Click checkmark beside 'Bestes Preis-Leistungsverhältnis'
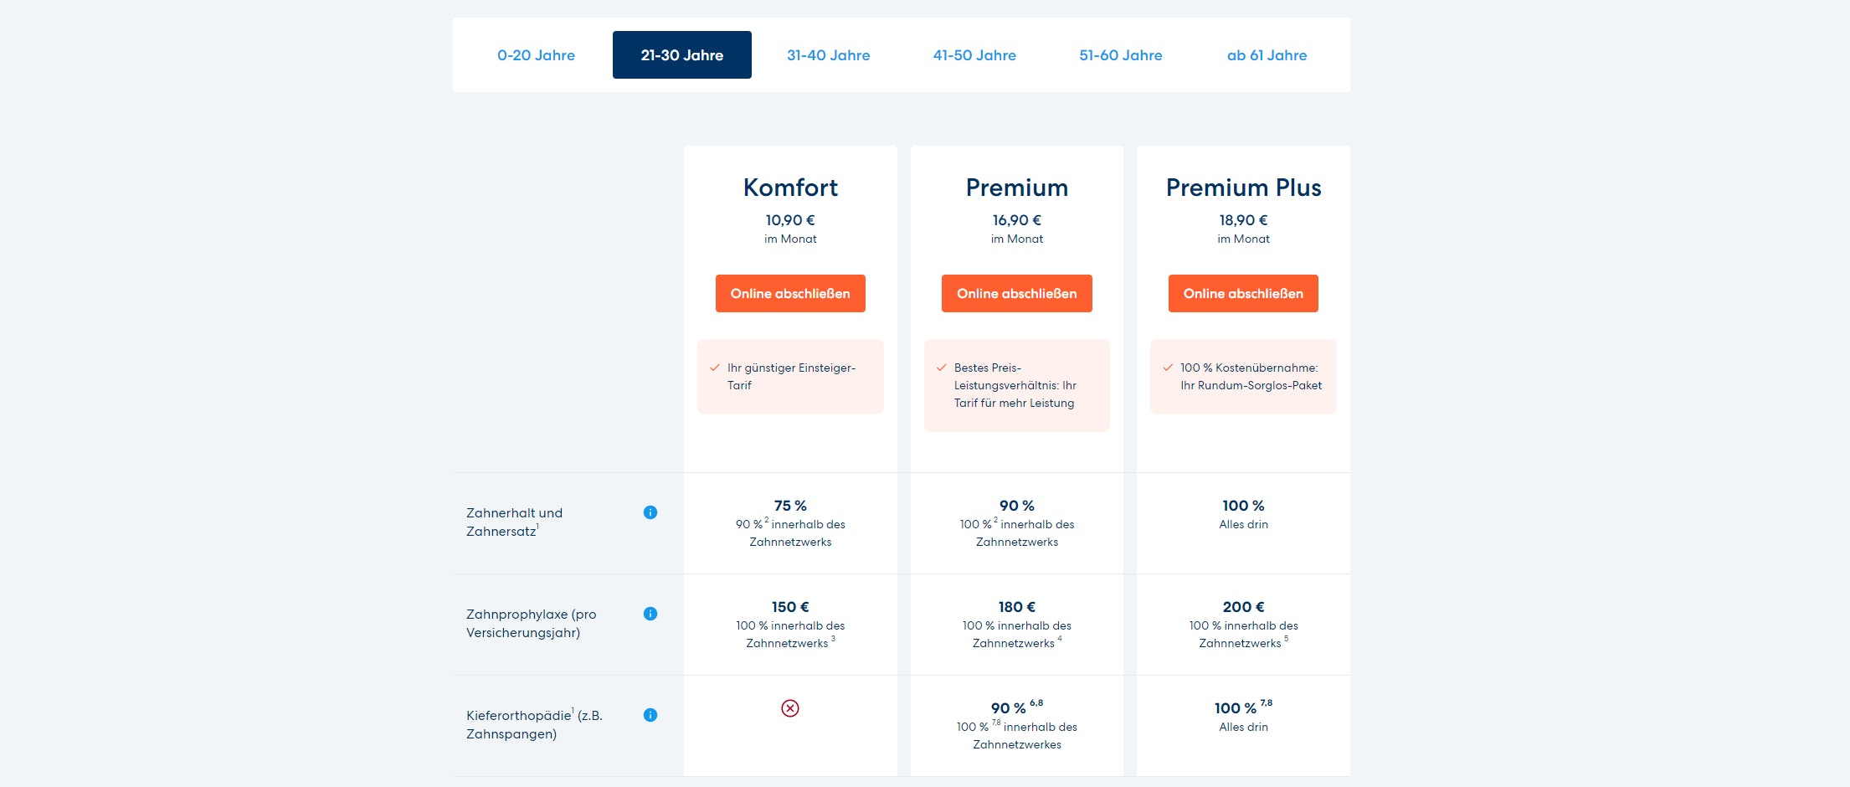This screenshot has height=787, width=1850. click(942, 368)
